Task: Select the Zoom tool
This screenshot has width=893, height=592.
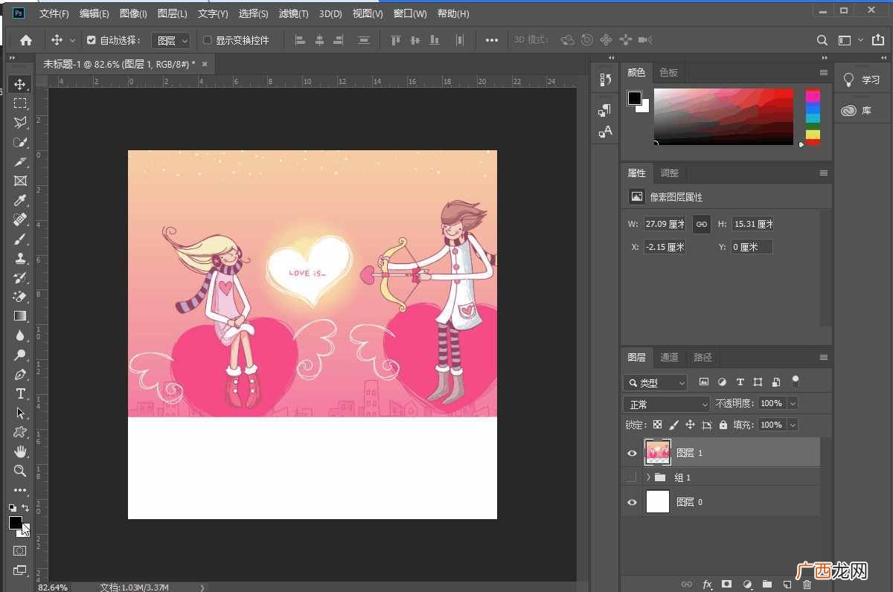Action: pyautogui.click(x=20, y=471)
